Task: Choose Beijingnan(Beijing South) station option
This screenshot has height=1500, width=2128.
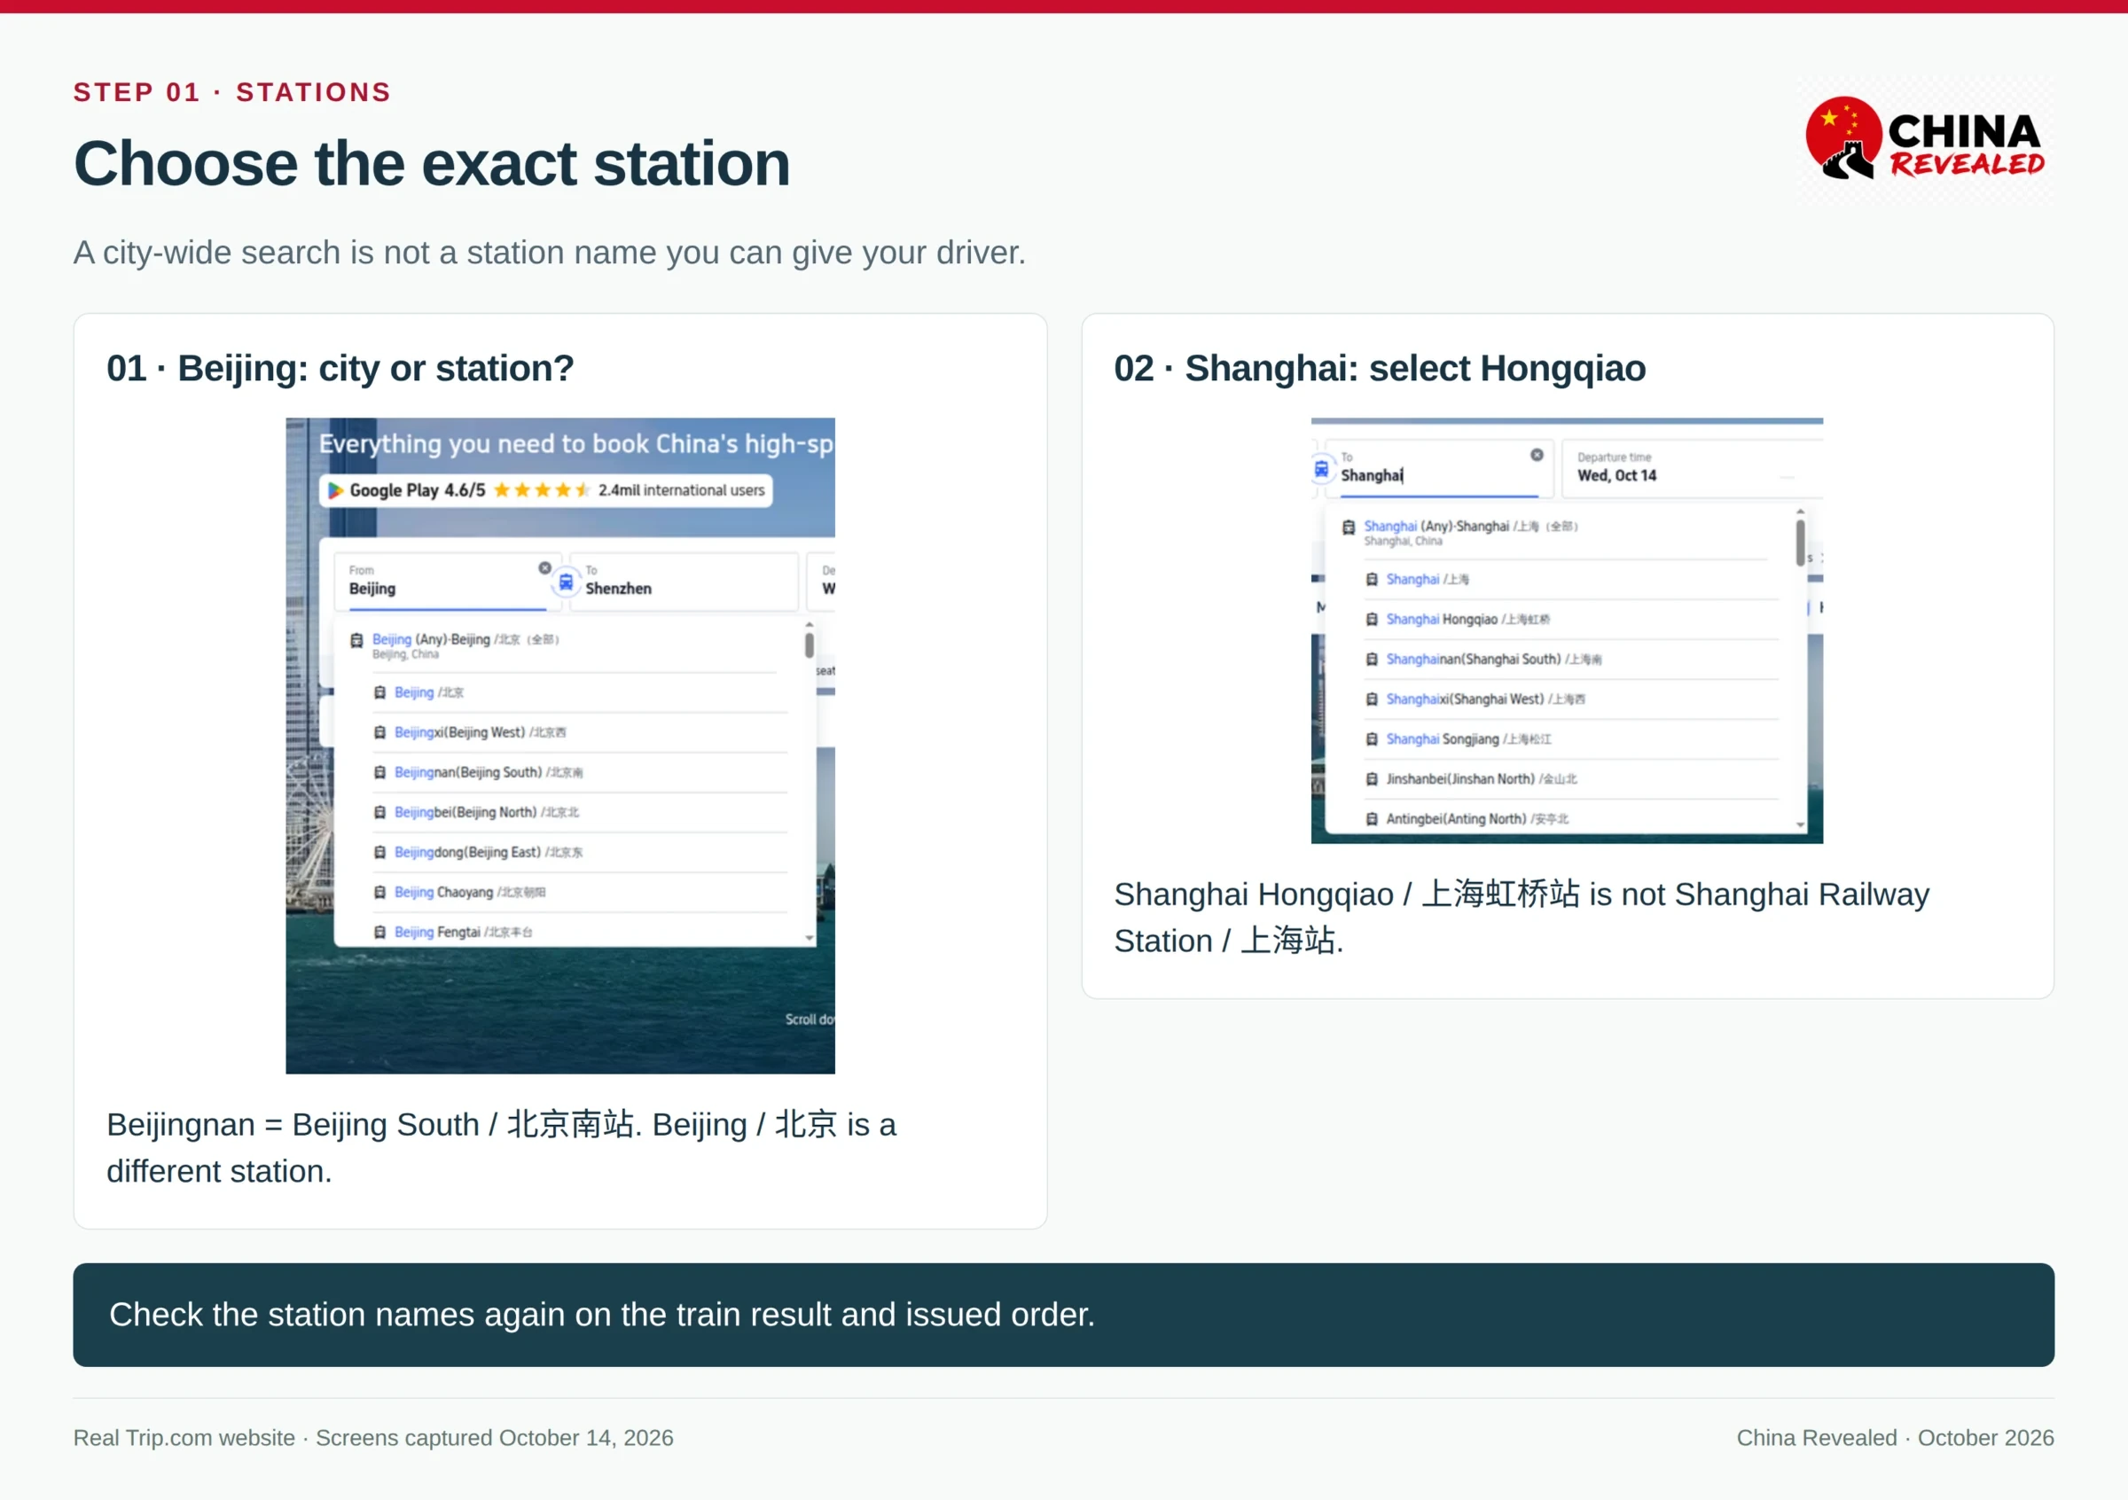Action: pos(579,773)
